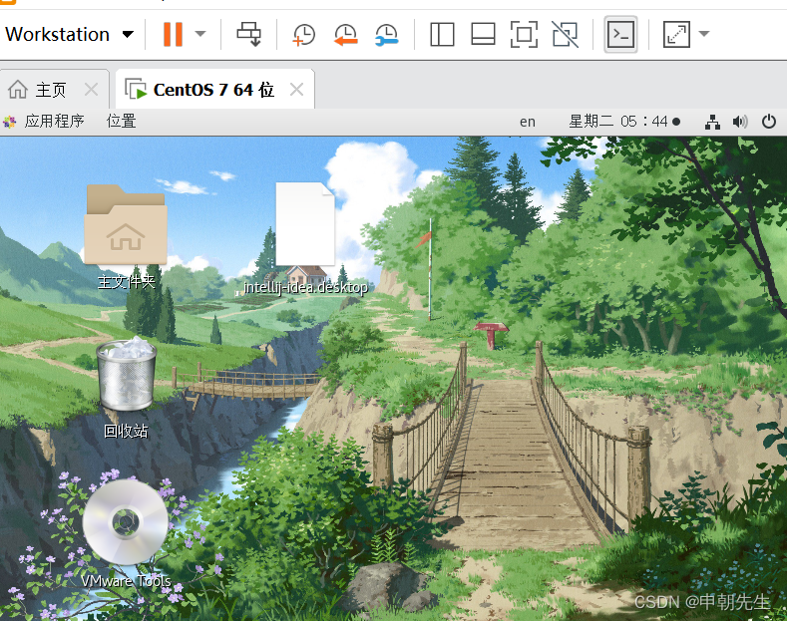Screen dimensions: 787x621
Task: Close the 主页 tab
Action: 92,90
